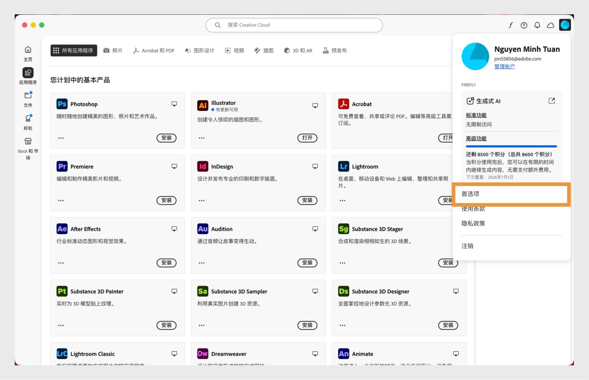Choose 注销 to sign out

pos(468,246)
